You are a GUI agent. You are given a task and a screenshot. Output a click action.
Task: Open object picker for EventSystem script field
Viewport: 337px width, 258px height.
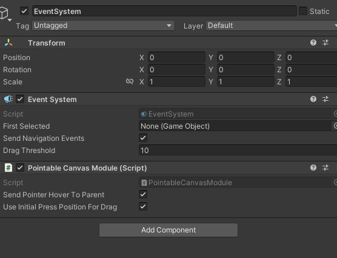pos(335,114)
